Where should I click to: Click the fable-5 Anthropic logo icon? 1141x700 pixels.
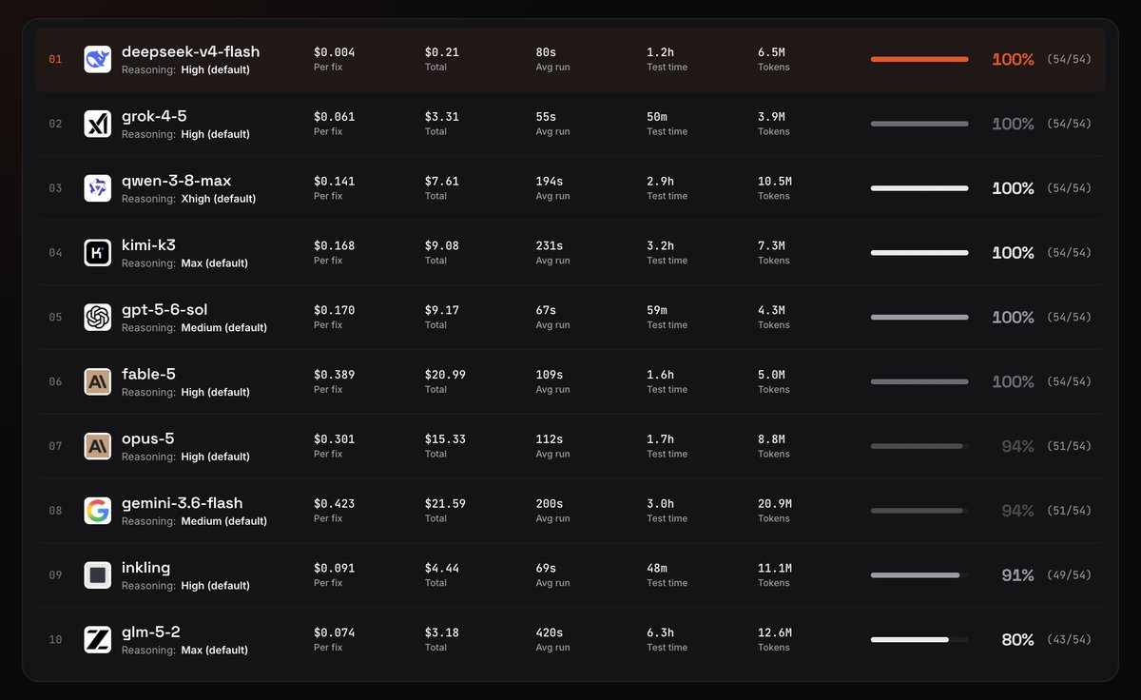click(x=97, y=381)
